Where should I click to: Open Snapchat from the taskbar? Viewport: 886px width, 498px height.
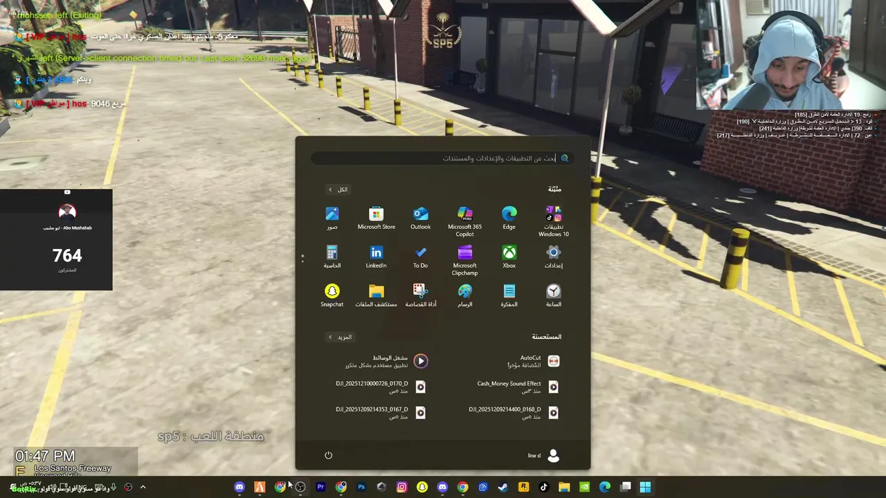(422, 487)
